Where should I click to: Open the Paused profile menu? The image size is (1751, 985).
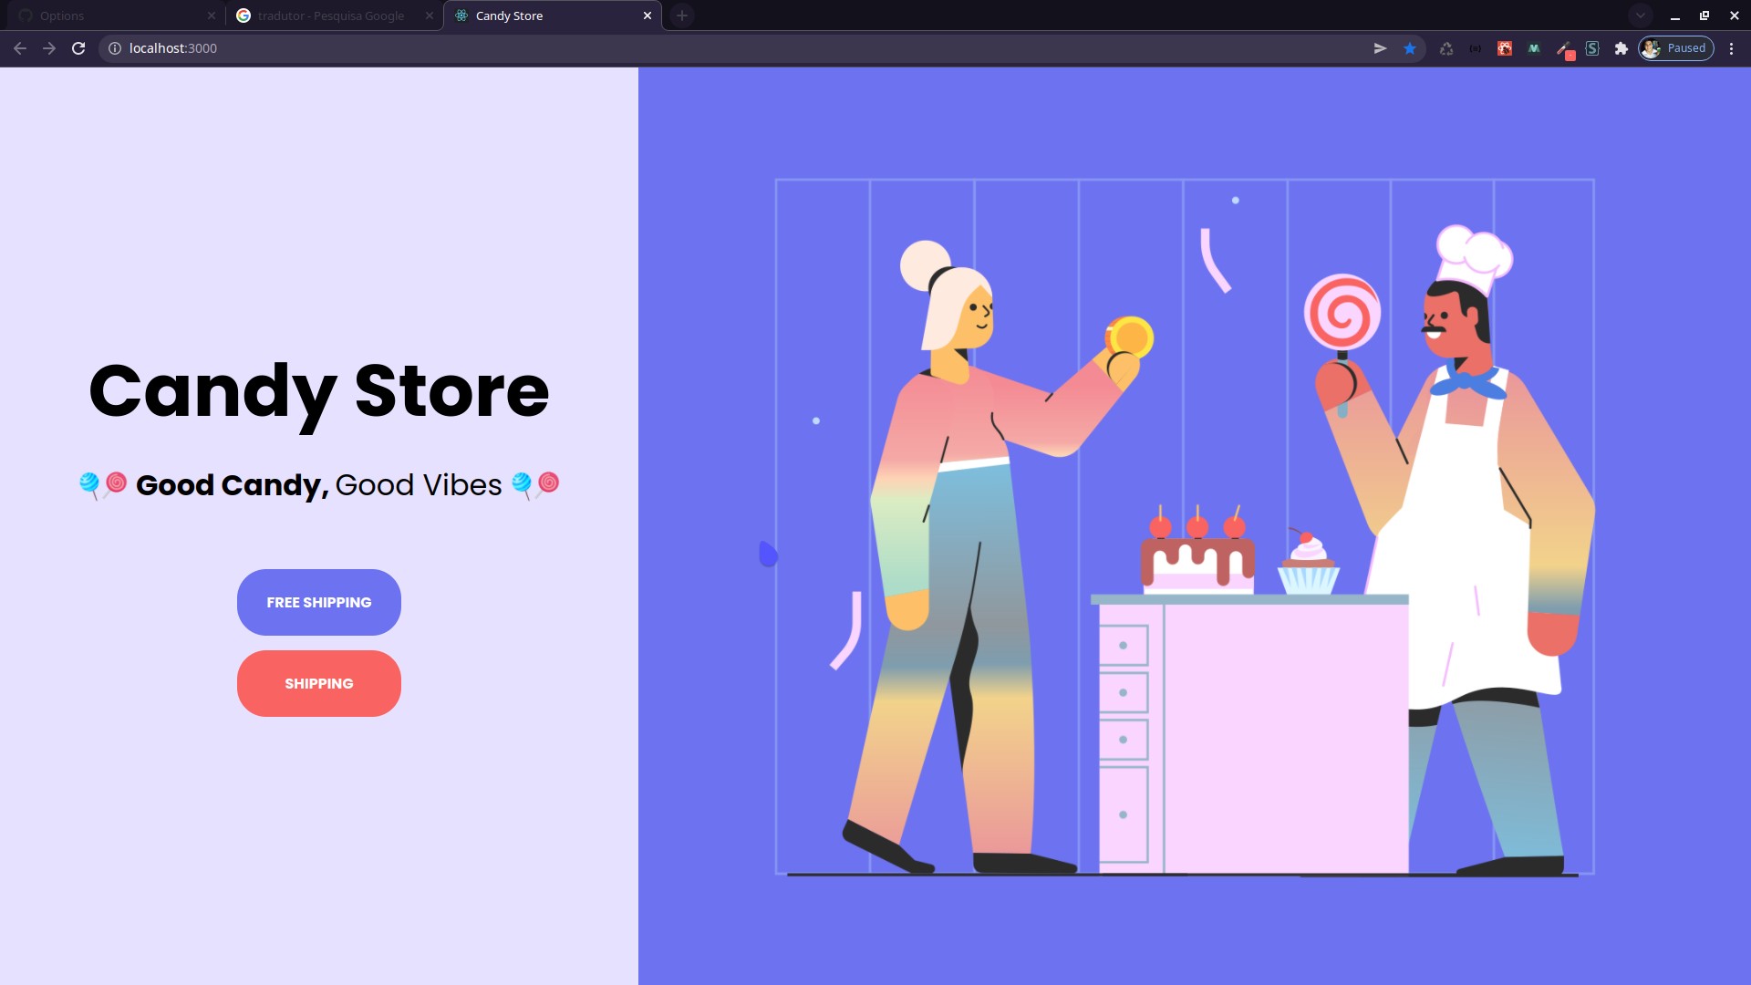(x=1676, y=48)
